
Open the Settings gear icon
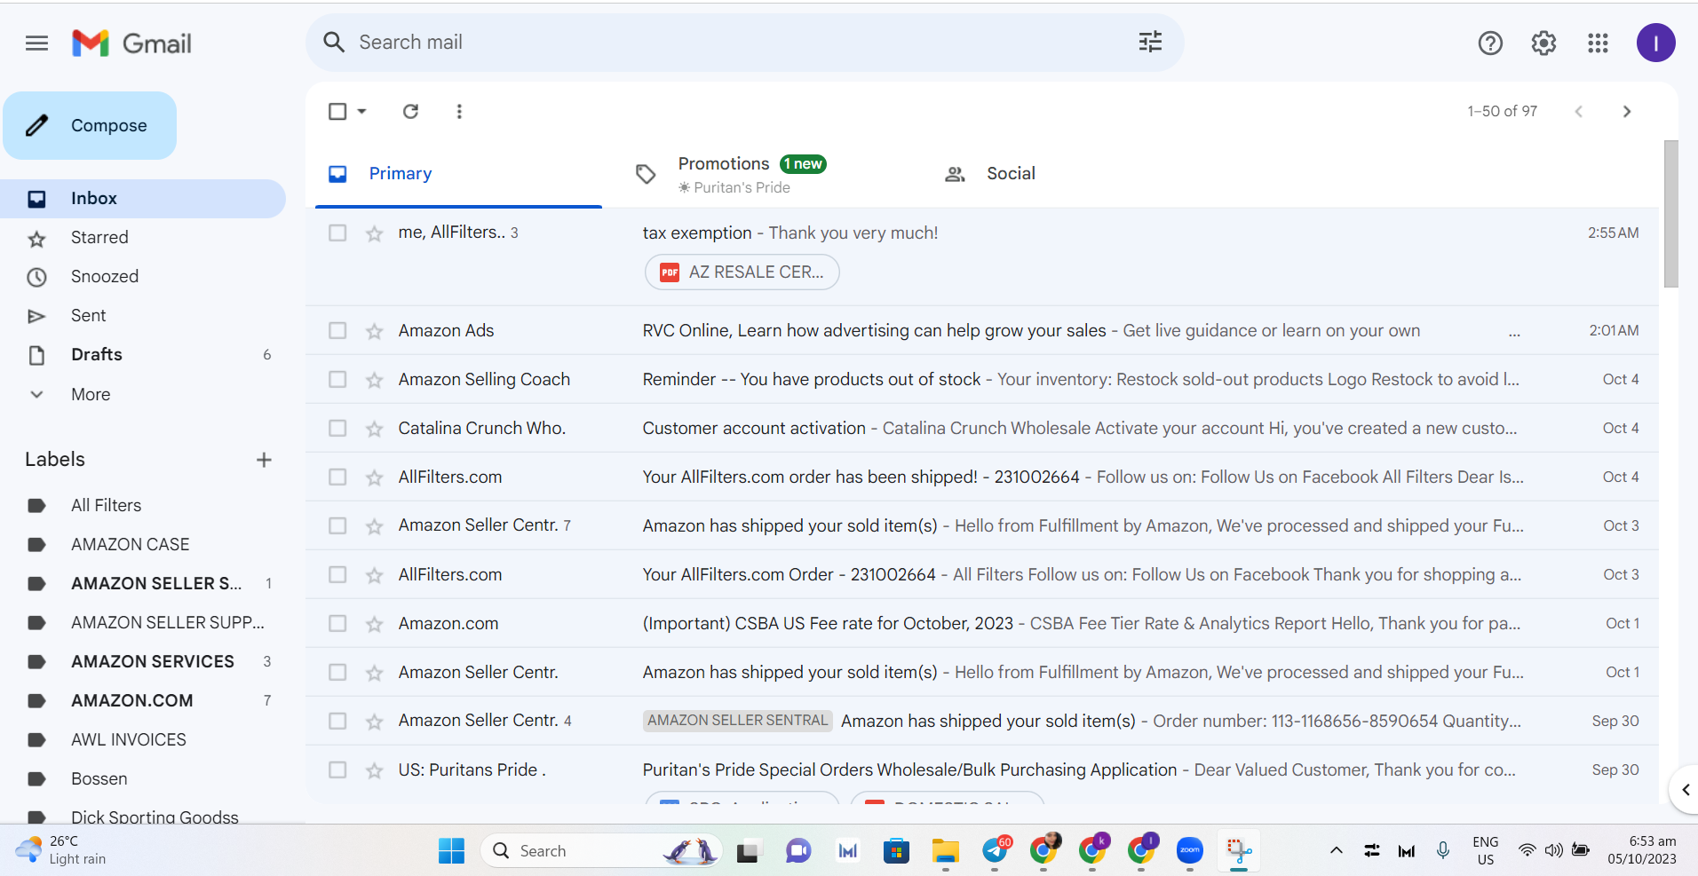coord(1543,43)
